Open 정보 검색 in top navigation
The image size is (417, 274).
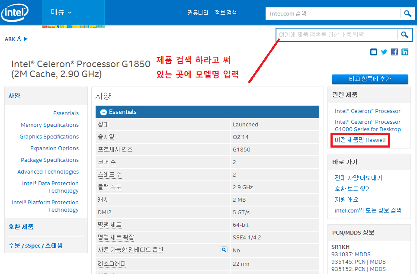click(226, 13)
